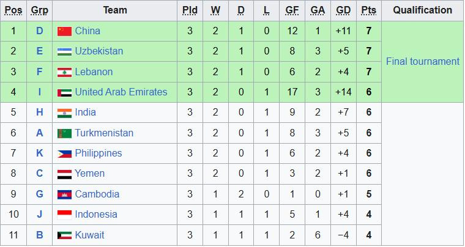
Task: Open the Final tournament link
Action: [422, 62]
